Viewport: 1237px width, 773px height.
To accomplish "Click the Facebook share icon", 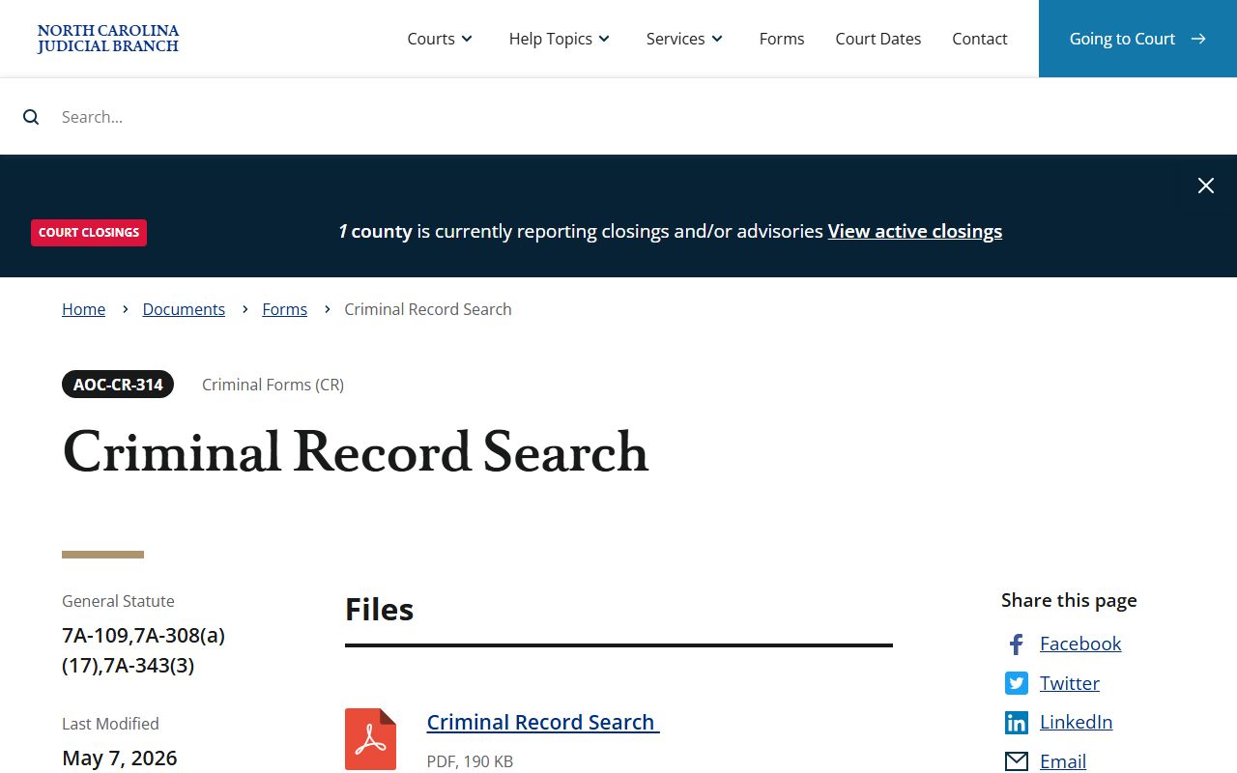I will point(1016,644).
